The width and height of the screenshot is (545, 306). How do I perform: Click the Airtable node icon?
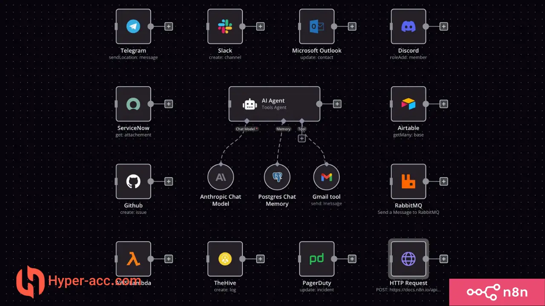click(x=408, y=104)
